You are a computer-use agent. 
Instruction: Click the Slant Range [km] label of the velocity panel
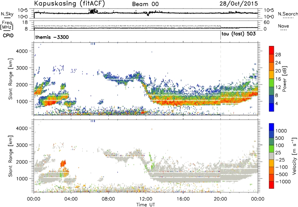(10, 156)
